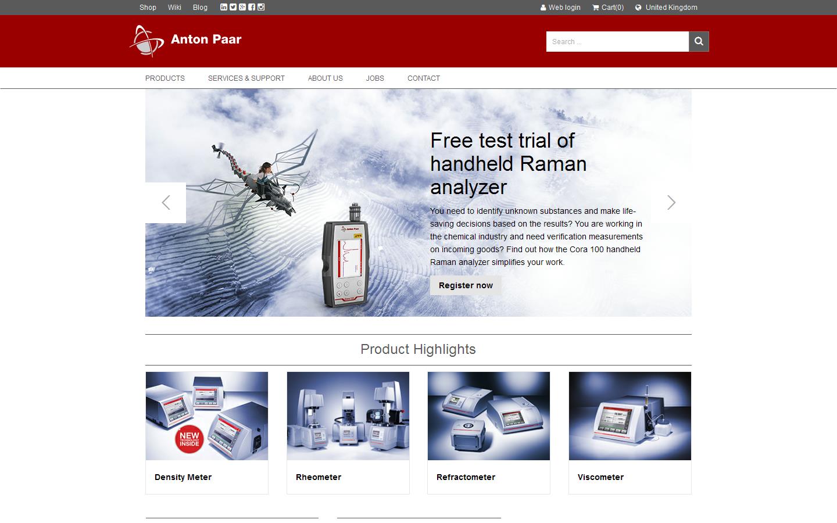
Task: Open Web login text link
Action: click(x=564, y=8)
